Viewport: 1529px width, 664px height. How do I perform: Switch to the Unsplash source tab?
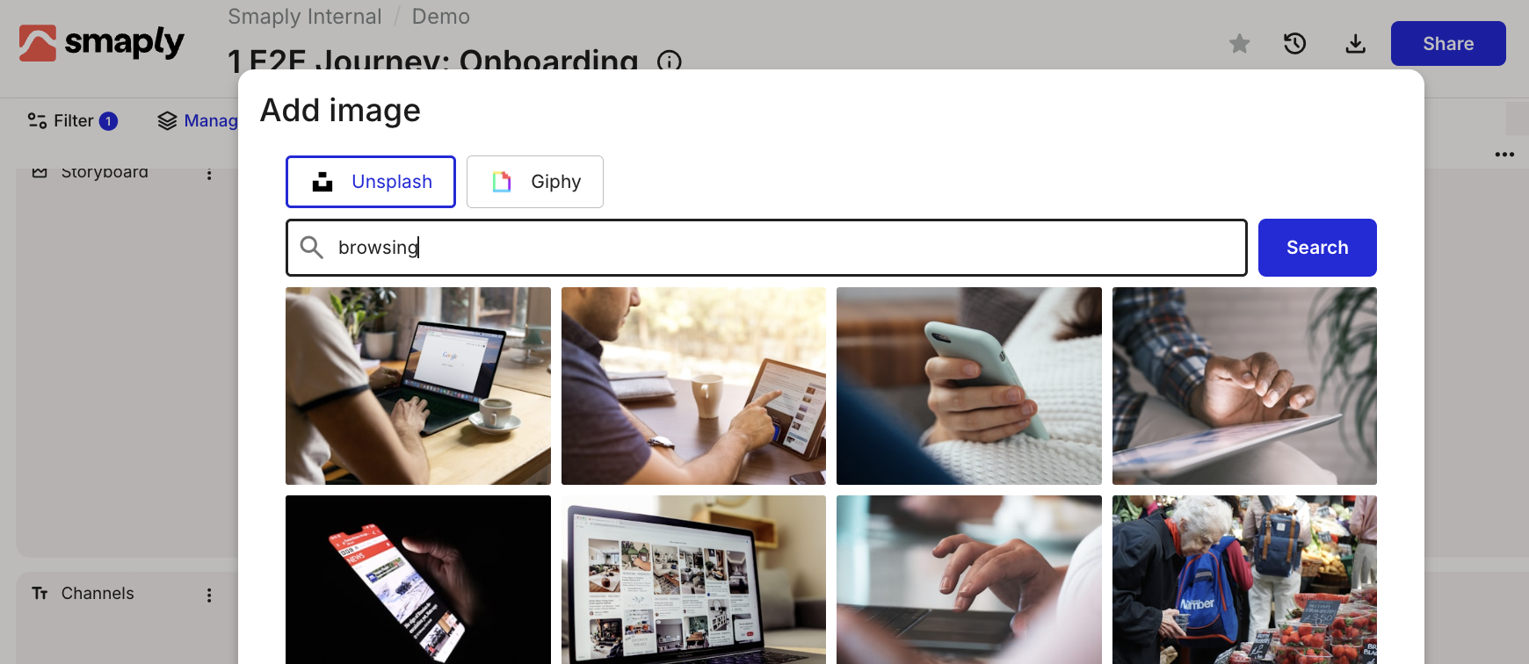pyautogui.click(x=371, y=182)
